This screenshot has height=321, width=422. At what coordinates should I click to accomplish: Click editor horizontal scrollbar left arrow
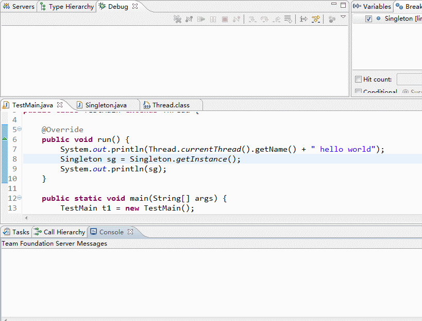(x=26, y=218)
